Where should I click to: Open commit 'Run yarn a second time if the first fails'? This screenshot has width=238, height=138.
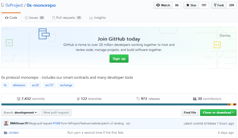95,133
